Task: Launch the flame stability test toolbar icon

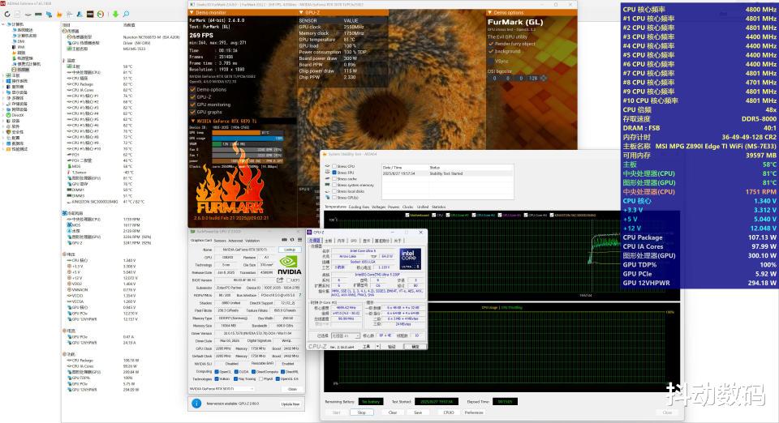Action: (59, 14)
